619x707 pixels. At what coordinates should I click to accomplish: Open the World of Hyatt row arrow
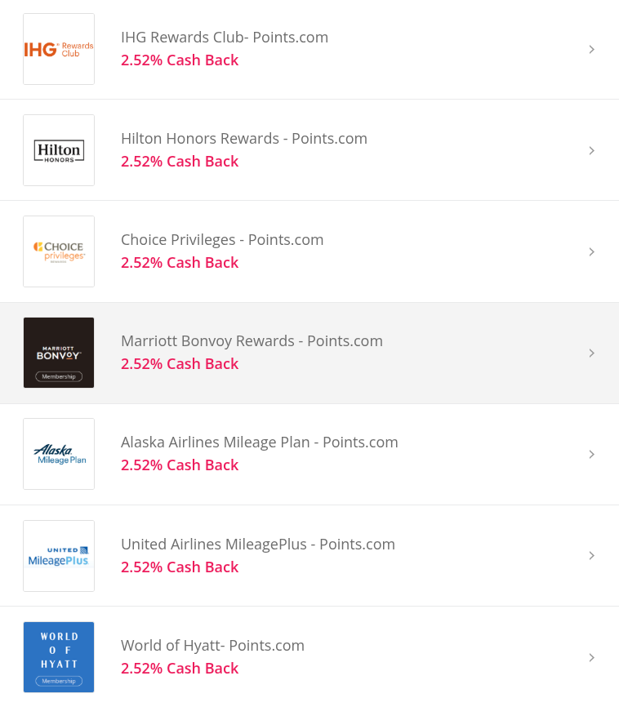click(x=591, y=657)
